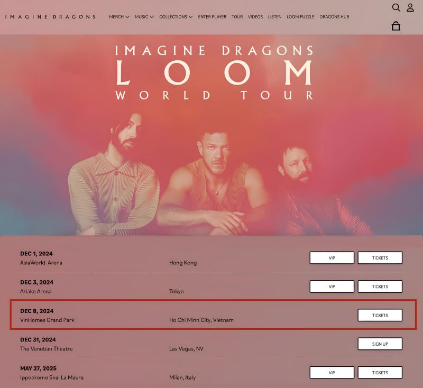Click VIP for Tokyo Ariake Arena
The height and width of the screenshot is (388, 423).
click(332, 287)
